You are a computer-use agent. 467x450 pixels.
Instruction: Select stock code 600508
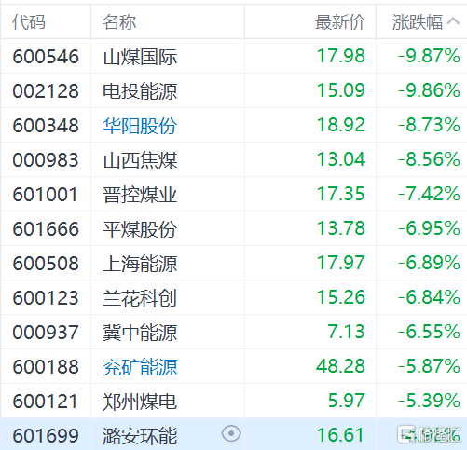(46, 264)
